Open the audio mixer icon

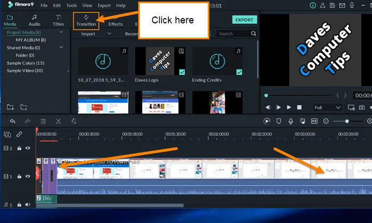302,121
